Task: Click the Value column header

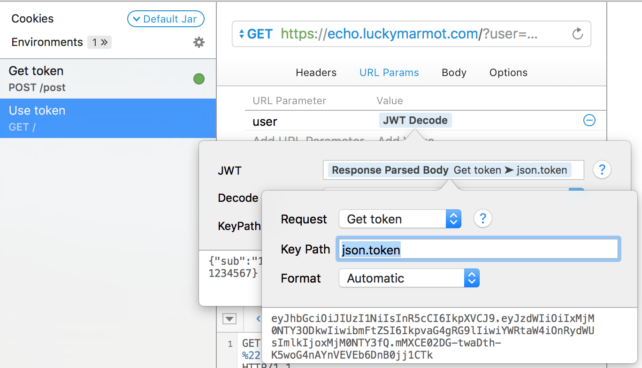Action: tap(390, 101)
